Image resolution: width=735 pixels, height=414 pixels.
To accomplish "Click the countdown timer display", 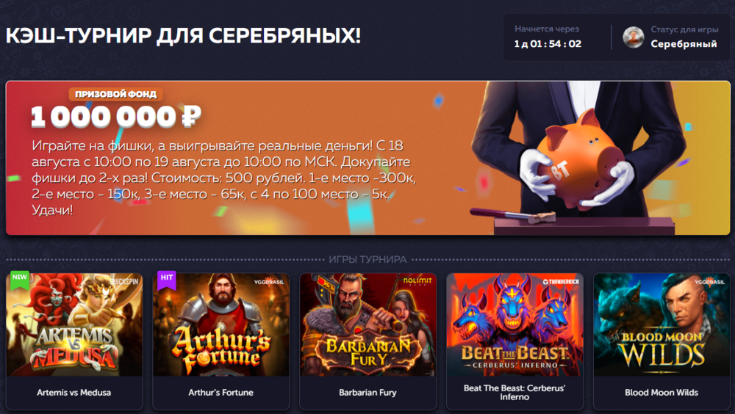I will point(548,44).
